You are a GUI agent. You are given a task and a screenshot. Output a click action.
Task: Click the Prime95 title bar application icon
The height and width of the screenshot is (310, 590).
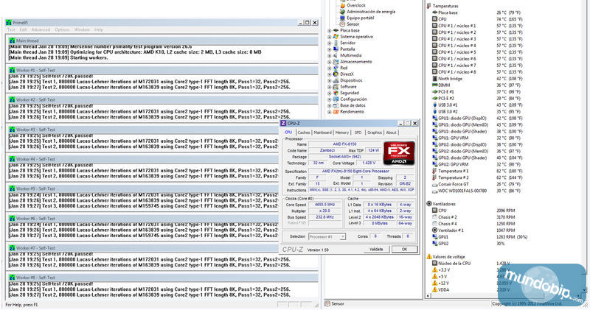click(x=9, y=23)
